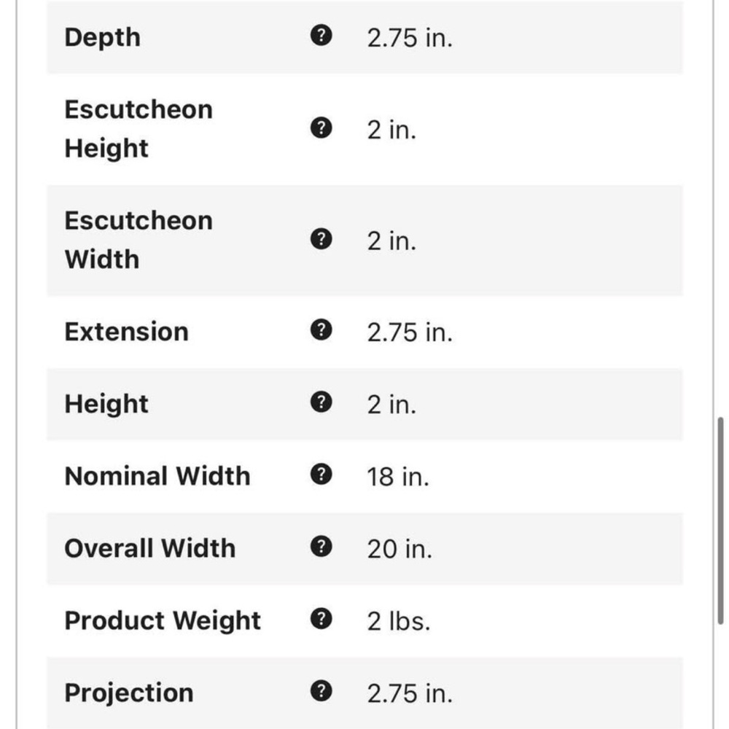The width and height of the screenshot is (729, 729).
Task: Click the Height question mark icon
Action: pos(321,402)
